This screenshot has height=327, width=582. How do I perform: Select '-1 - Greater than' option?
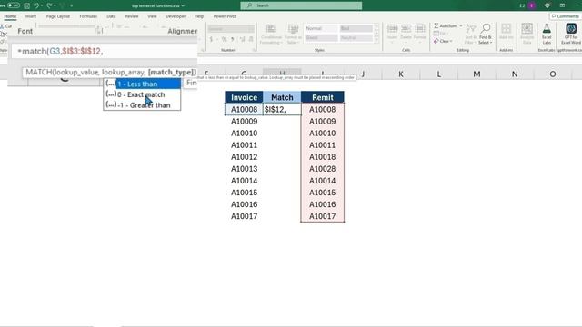click(143, 105)
